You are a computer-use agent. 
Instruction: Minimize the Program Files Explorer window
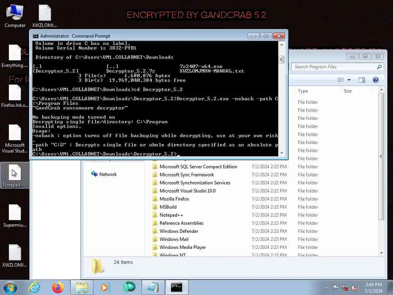352,56
